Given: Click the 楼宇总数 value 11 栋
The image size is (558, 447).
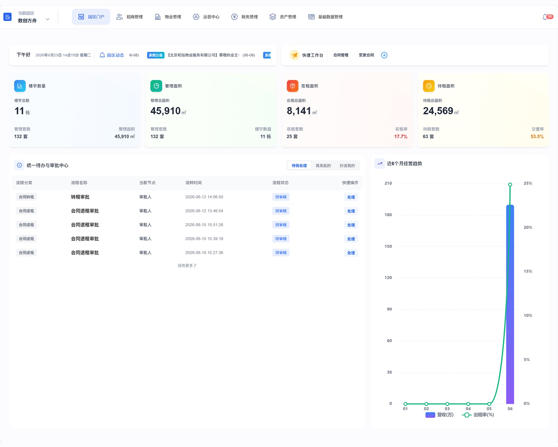Looking at the screenshot, I should 22,111.
